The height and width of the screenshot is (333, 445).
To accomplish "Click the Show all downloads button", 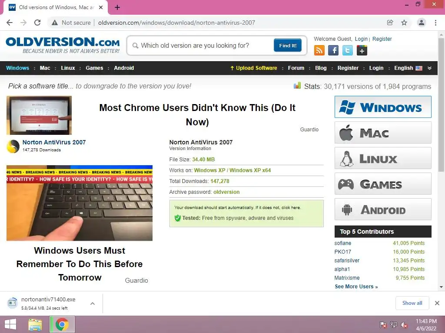I will (412, 303).
